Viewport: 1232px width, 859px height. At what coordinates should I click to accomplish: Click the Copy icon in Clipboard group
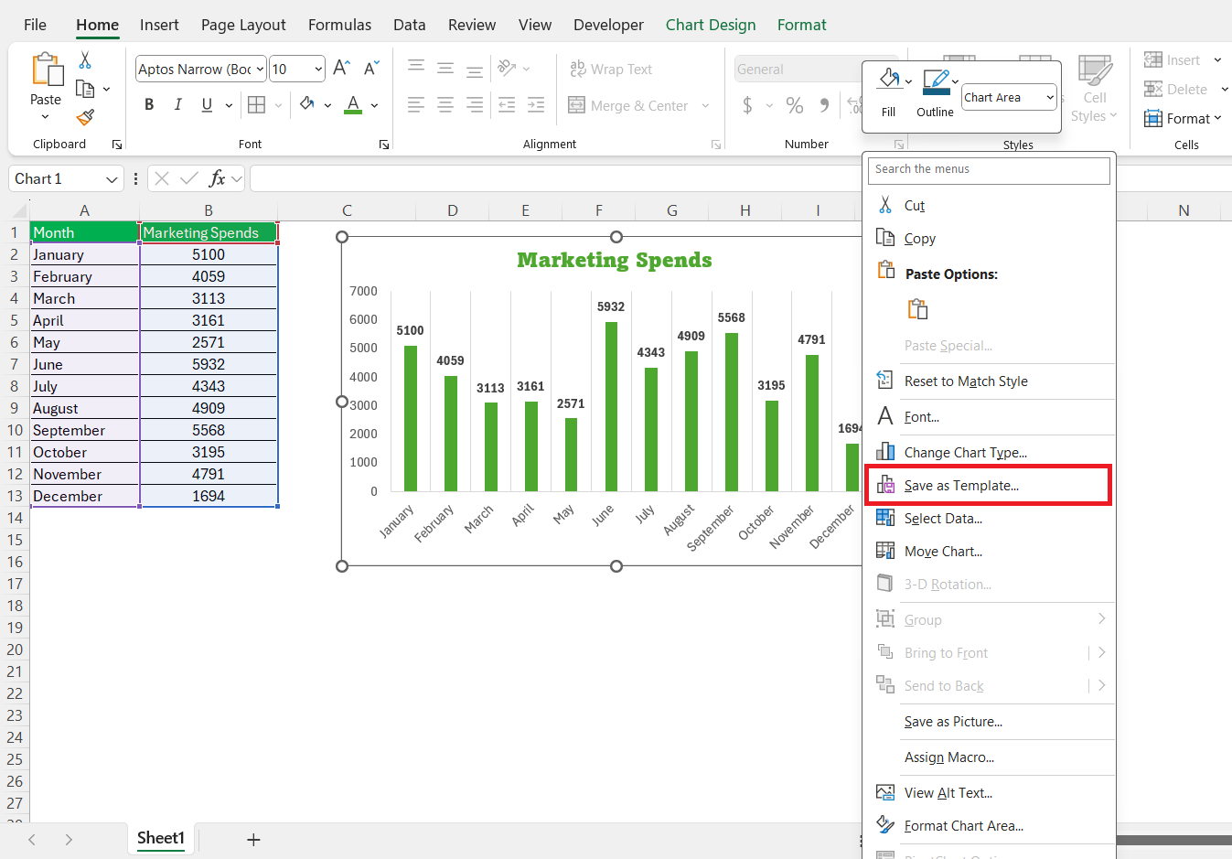(x=85, y=89)
